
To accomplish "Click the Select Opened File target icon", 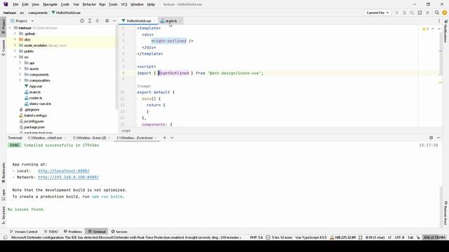I will click(82, 21).
